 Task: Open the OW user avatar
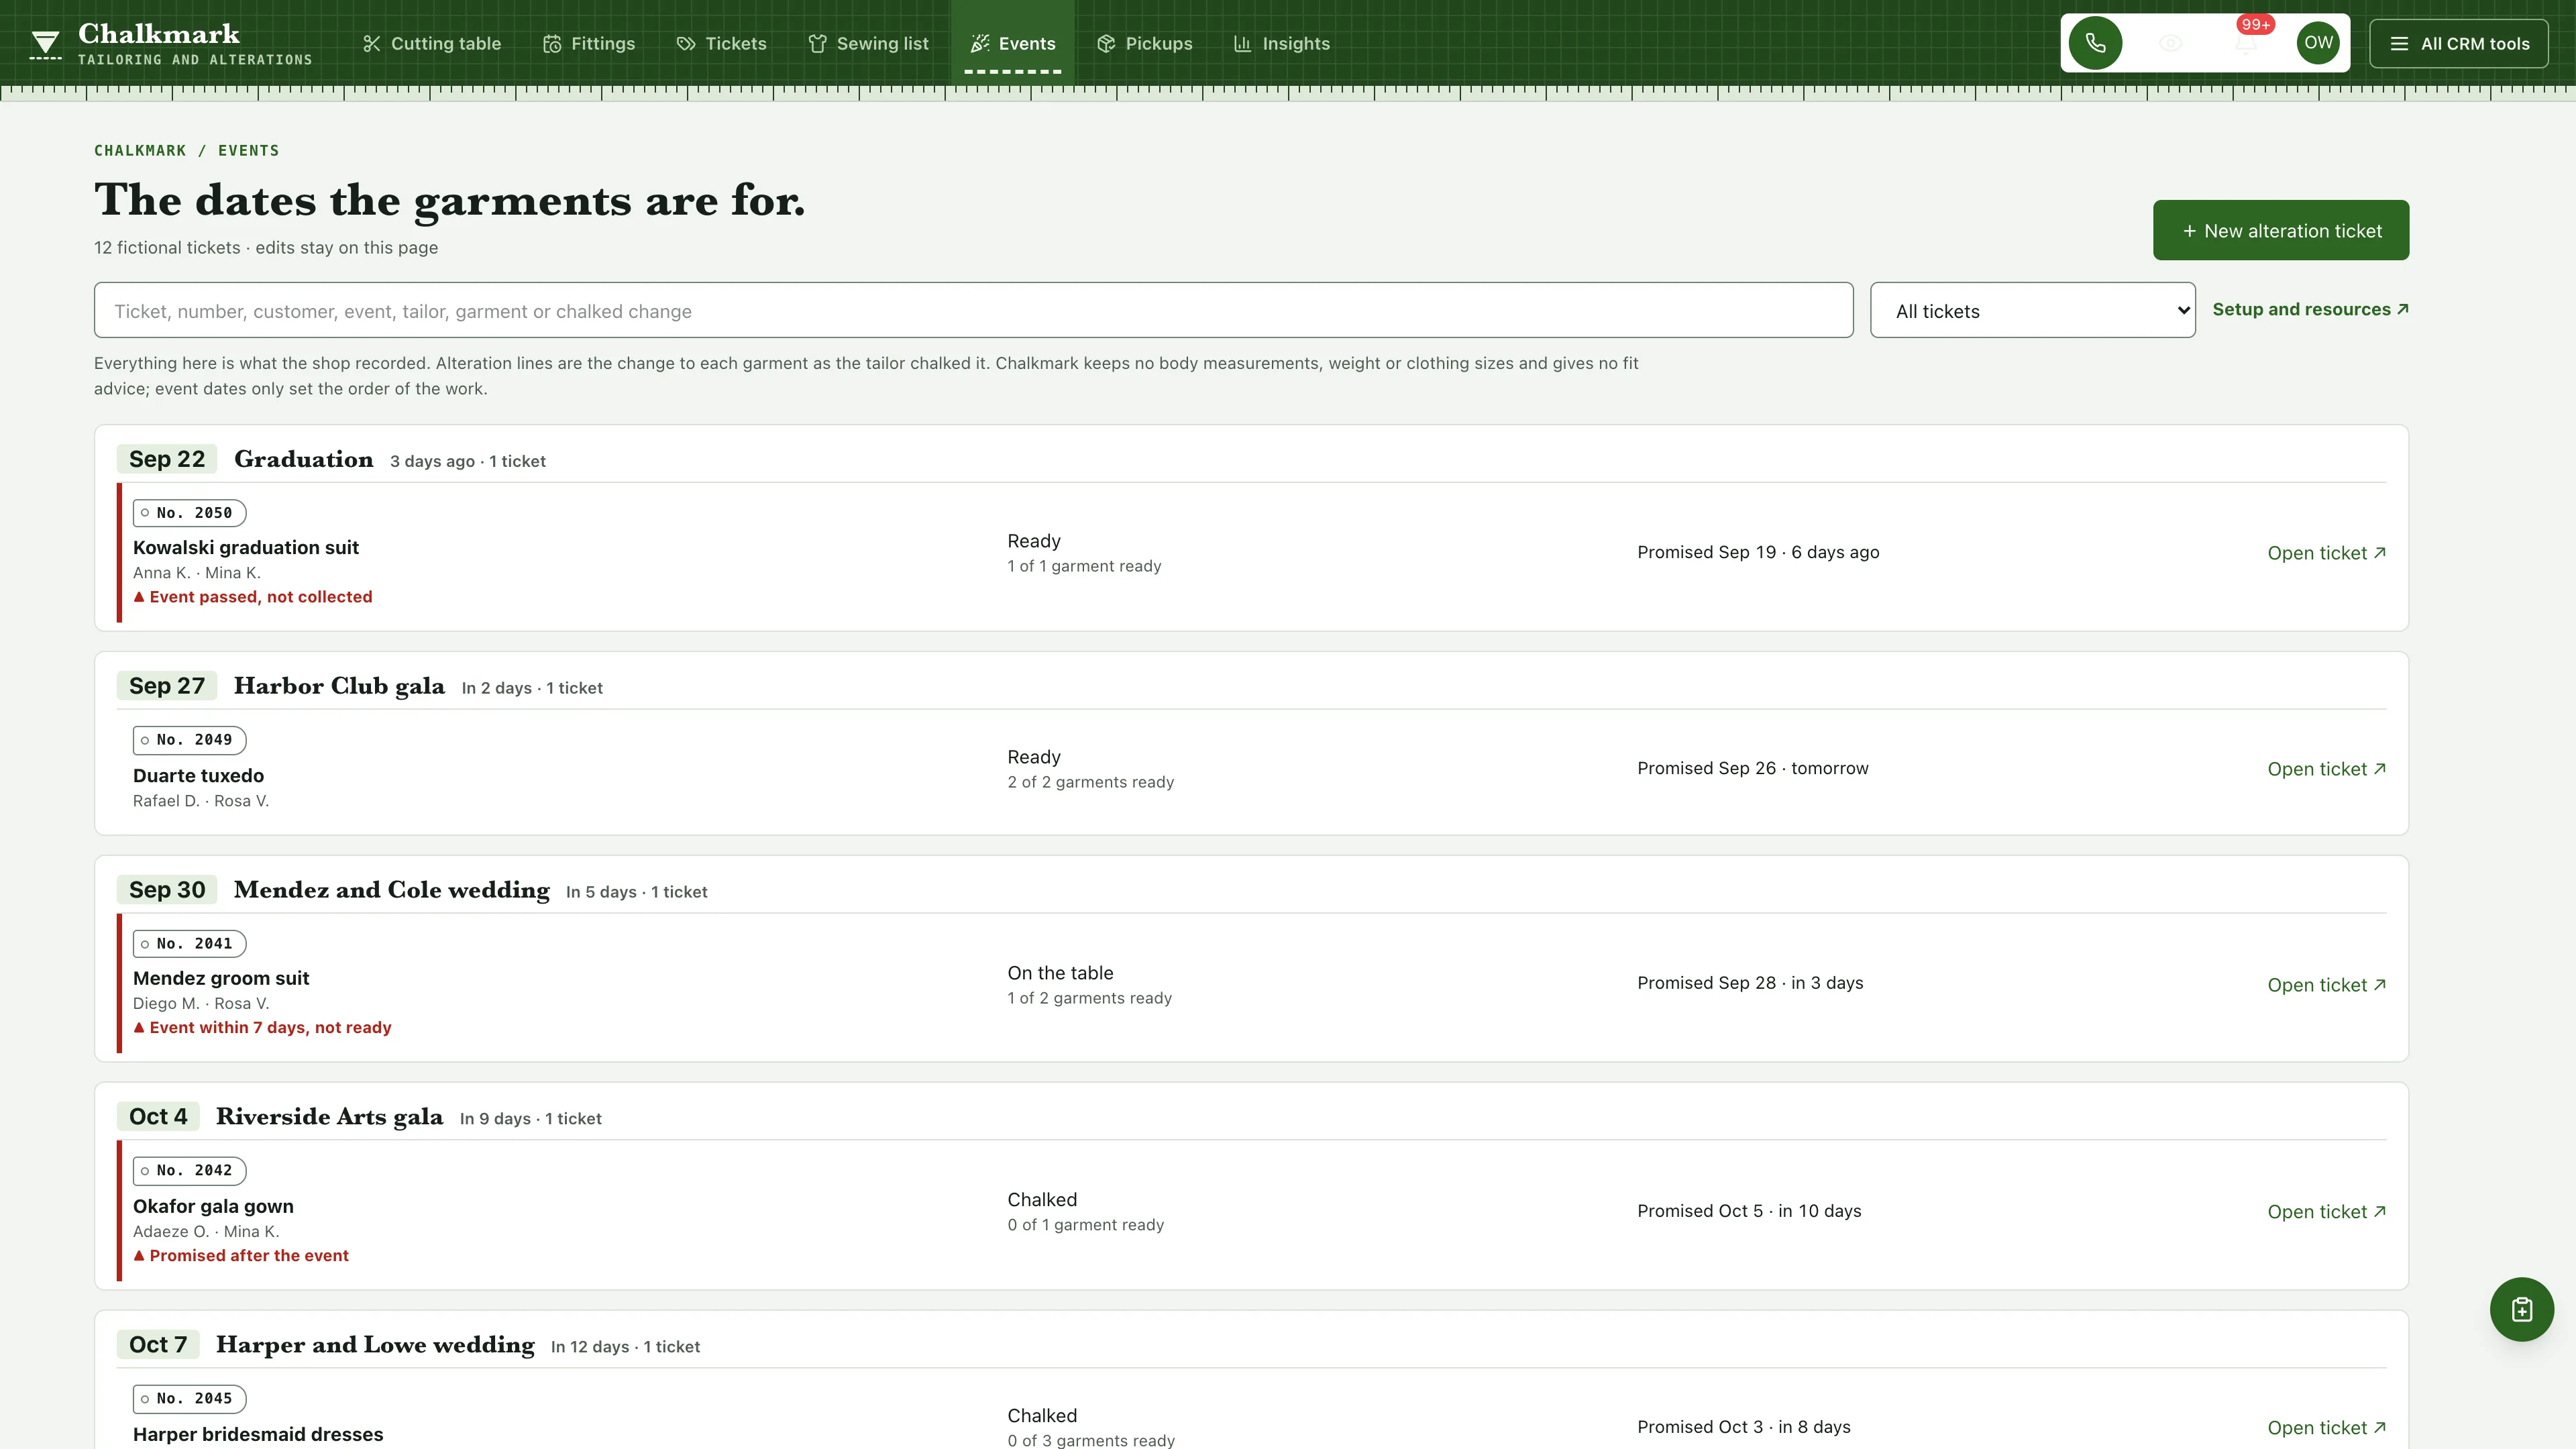pyautogui.click(x=2318, y=43)
